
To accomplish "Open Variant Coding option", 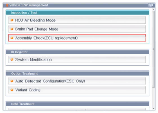I will (77, 90).
